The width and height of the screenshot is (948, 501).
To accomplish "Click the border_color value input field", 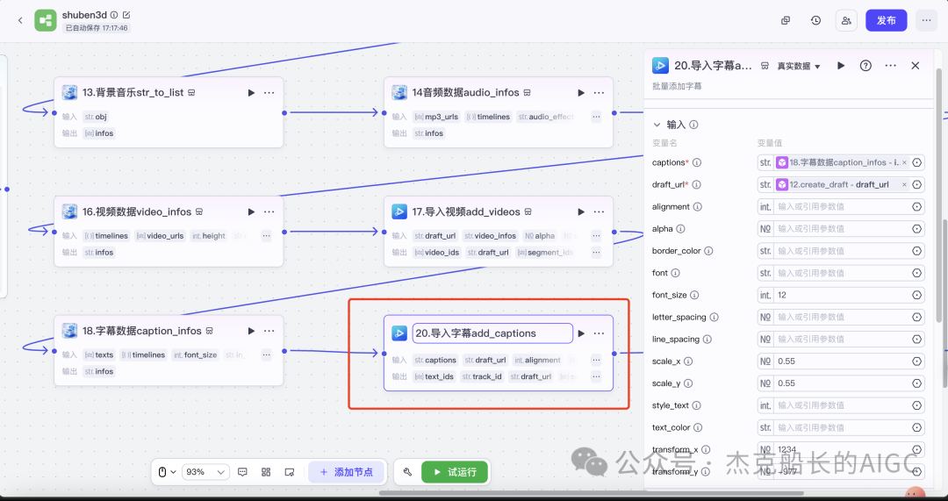I will (843, 251).
